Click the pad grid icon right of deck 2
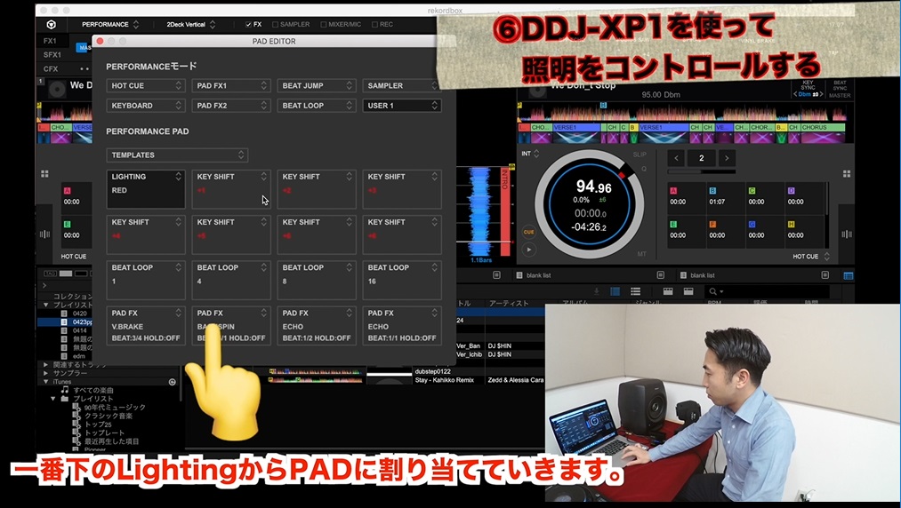 [x=847, y=173]
